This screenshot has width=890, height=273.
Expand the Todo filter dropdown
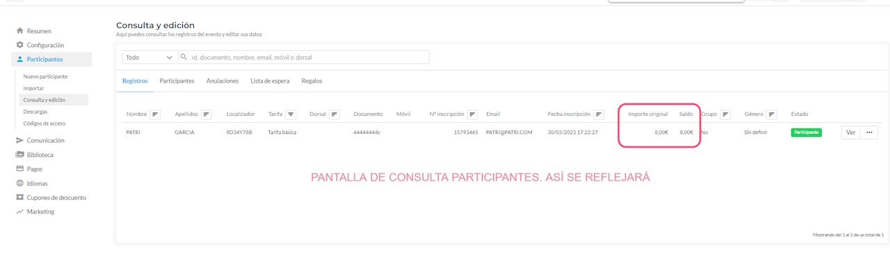click(x=149, y=58)
